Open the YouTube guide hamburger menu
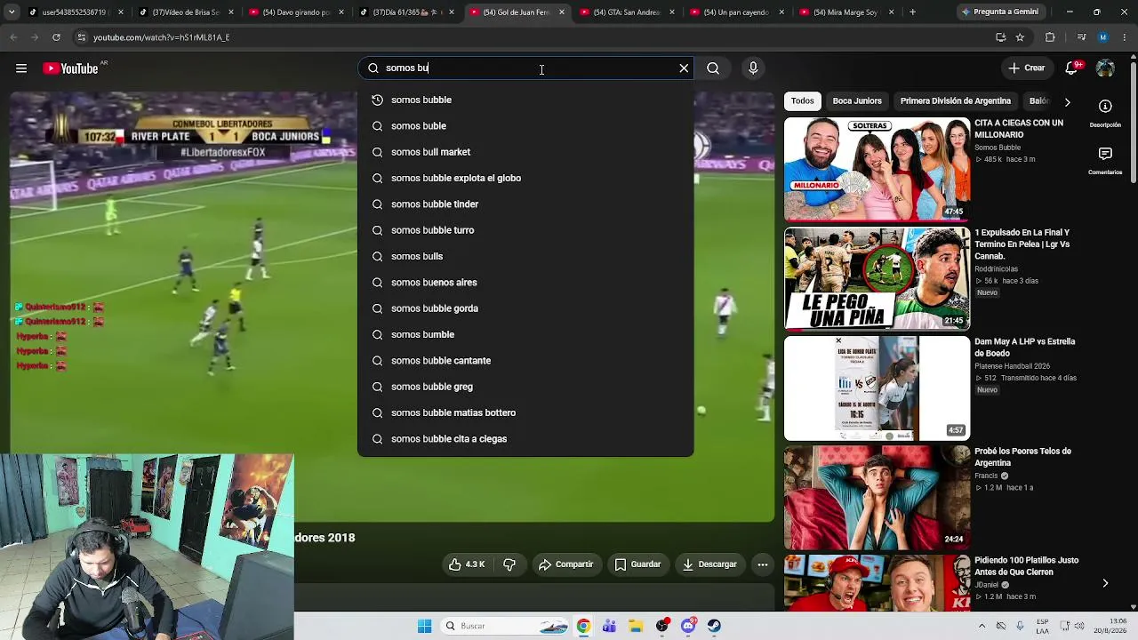This screenshot has height=640, width=1138. click(x=21, y=68)
